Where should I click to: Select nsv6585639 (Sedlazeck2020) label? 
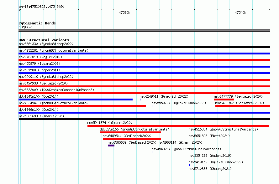coord(132,142)
